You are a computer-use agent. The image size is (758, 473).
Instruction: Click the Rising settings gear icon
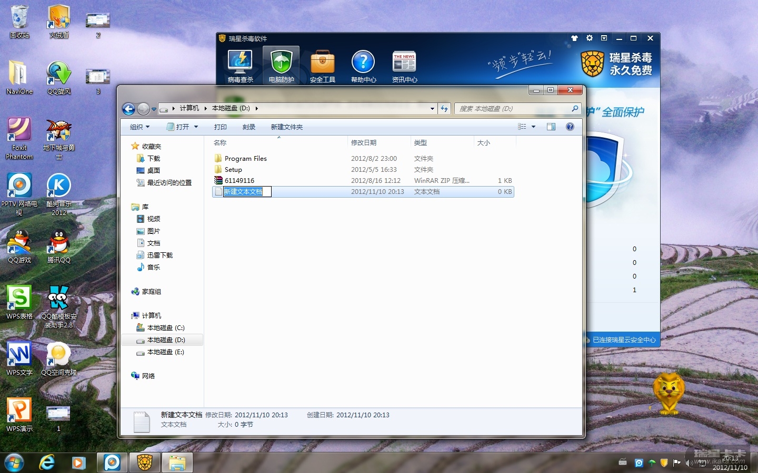tap(590, 38)
